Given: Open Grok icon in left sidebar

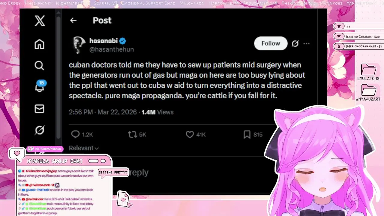Looking at the screenshot, I should coord(39,130).
